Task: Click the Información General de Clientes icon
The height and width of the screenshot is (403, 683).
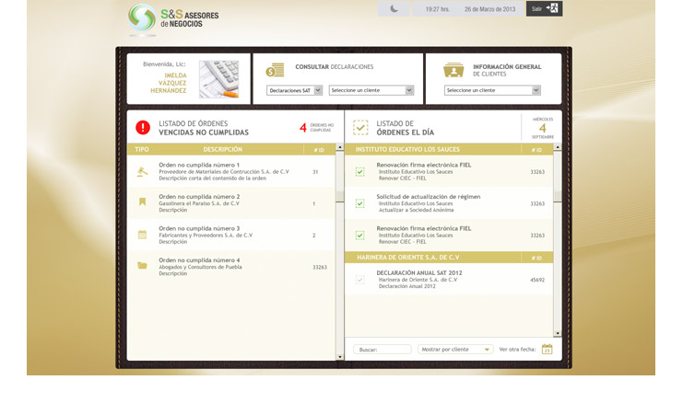Action: click(x=453, y=71)
